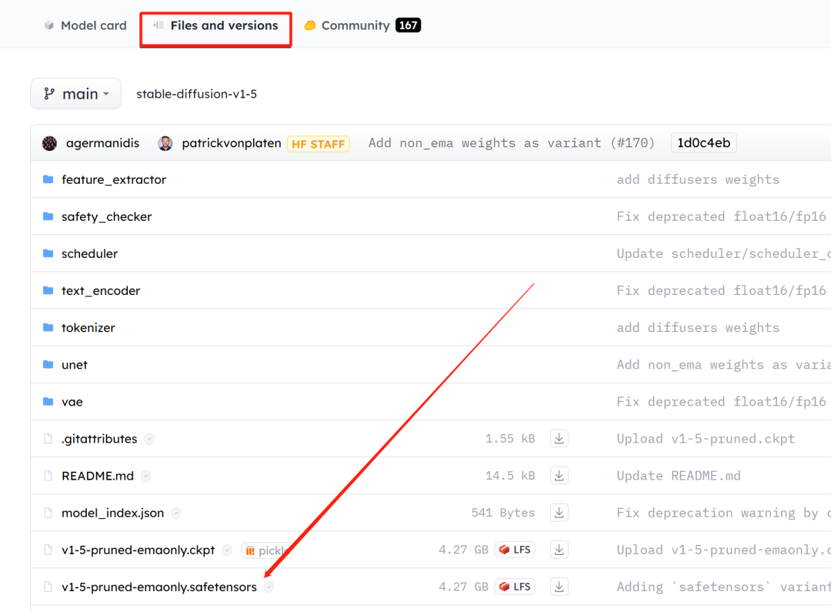Download the model_index.json file
831x612 pixels.
[x=559, y=513]
